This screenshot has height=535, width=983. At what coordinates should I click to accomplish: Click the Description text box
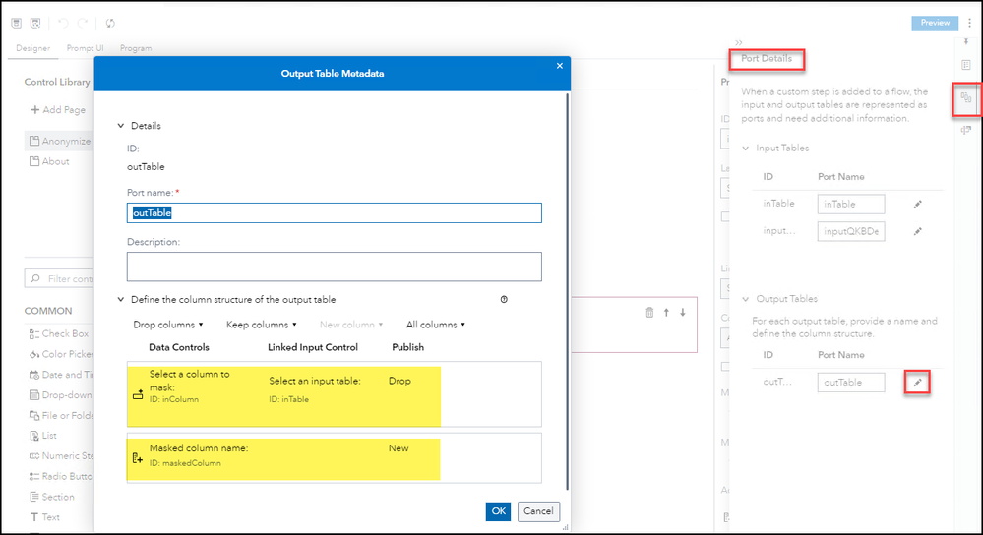click(335, 267)
